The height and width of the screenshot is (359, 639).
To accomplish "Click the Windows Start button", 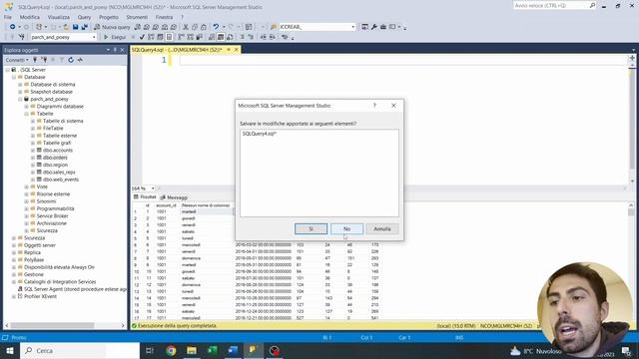I will [10, 350].
